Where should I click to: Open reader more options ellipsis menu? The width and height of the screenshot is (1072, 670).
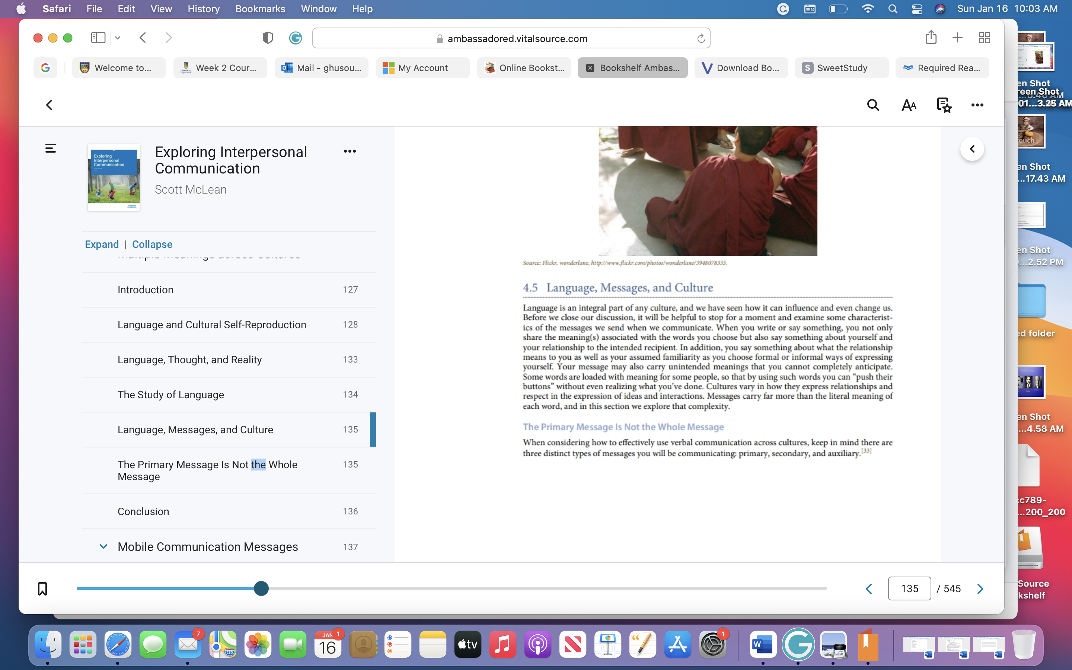pyautogui.click(x=977, y=105)
